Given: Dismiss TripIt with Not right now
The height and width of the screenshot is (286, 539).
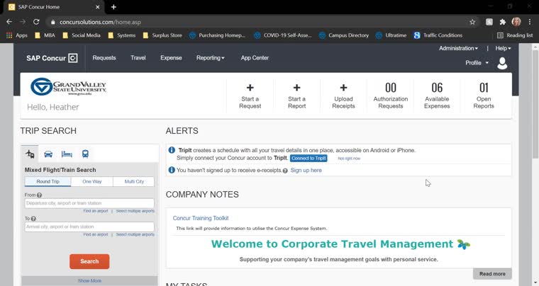Looking at the screenshot, I should (349, 159).
